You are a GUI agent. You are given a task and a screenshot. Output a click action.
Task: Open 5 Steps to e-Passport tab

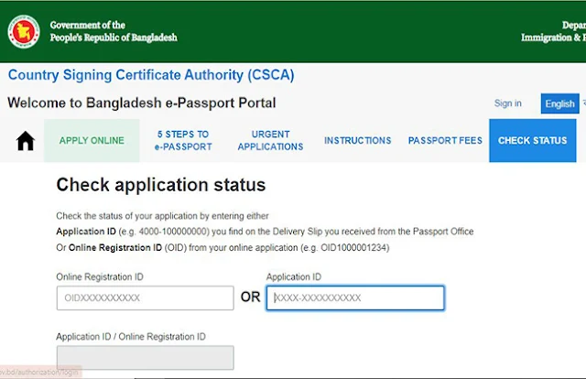coord(183,141)
